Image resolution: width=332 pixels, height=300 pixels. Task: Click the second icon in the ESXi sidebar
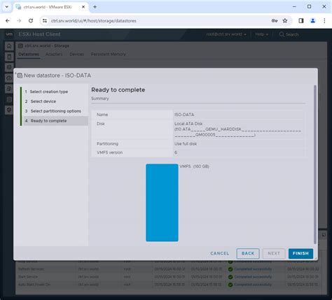point(9,57)
